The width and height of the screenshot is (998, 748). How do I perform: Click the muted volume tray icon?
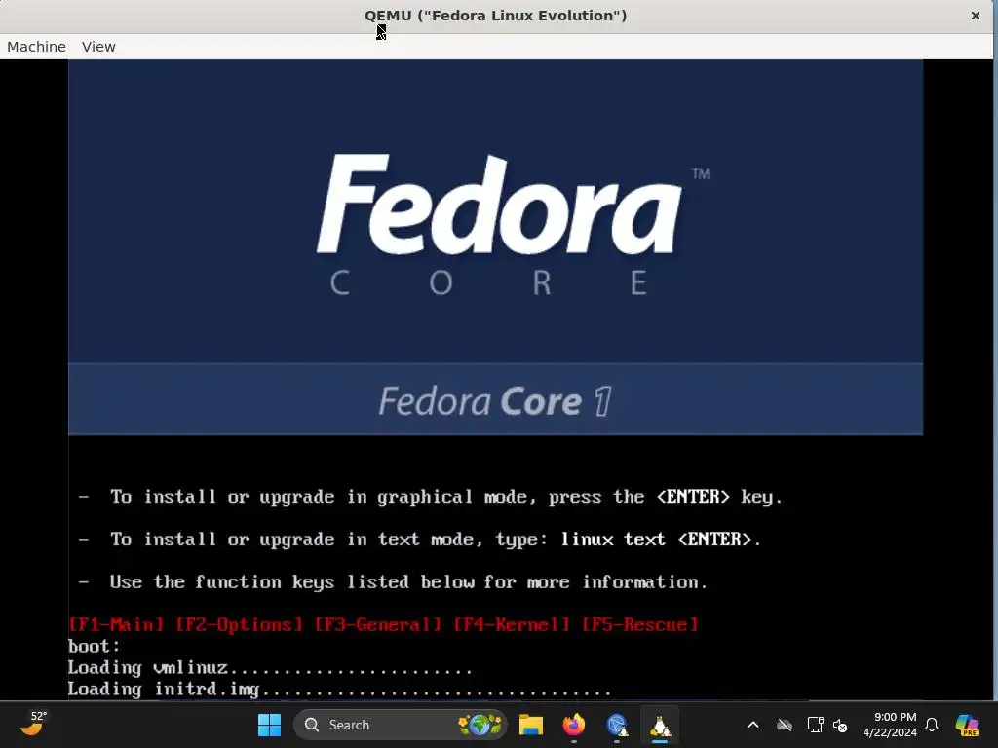(x=840, y=725)
